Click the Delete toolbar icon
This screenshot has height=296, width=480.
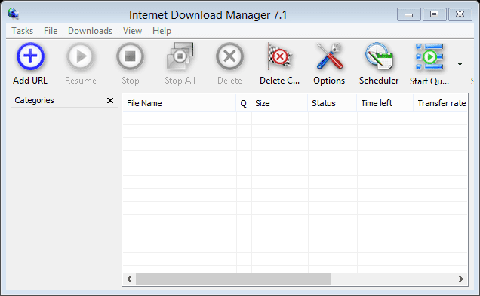229,56
